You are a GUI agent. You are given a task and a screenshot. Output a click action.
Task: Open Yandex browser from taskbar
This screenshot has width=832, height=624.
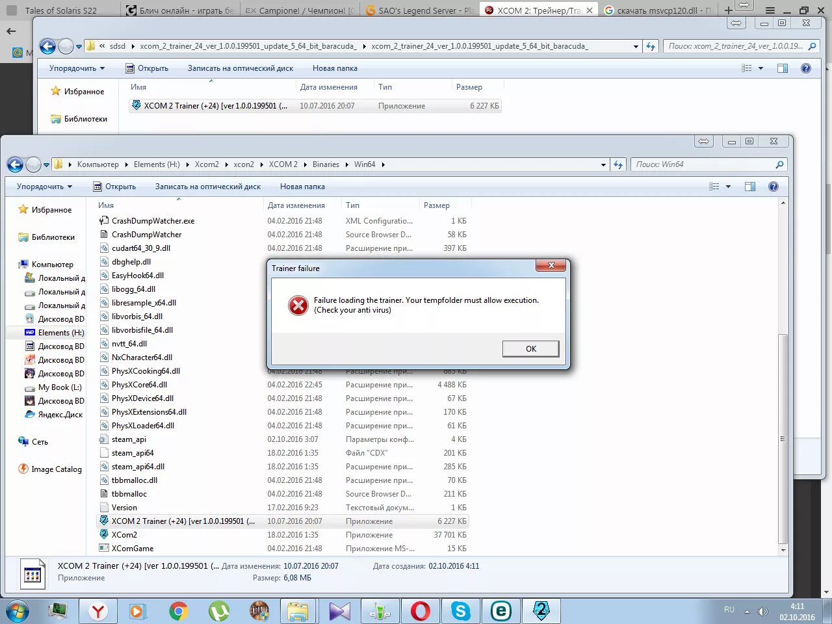coord(98,611)
